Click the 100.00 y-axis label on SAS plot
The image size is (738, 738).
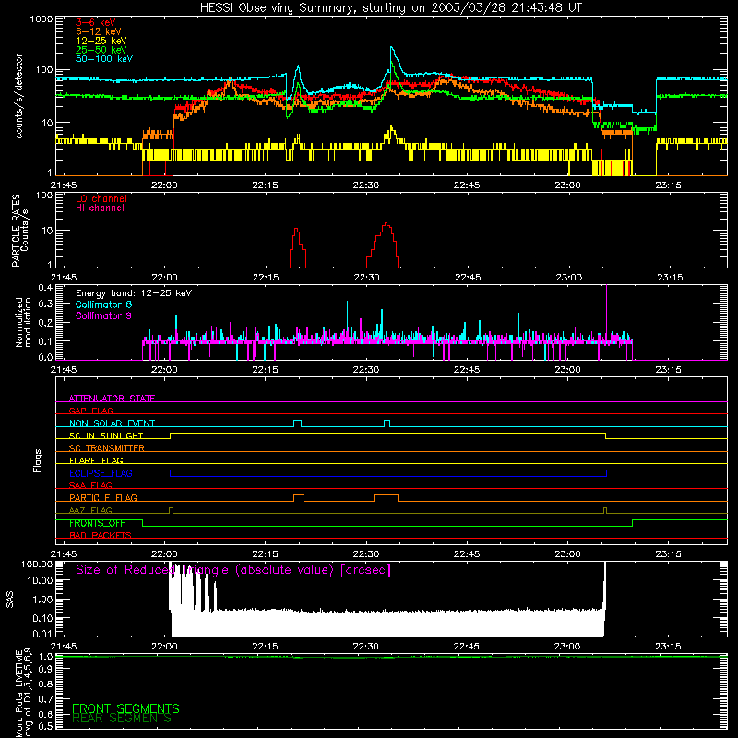pyautogui.click(x=37, y=565)
